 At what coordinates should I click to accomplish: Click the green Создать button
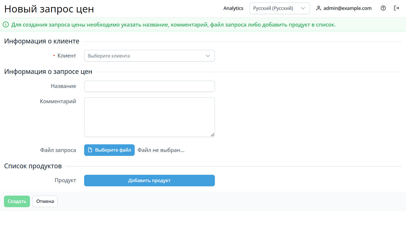pyautogui.click(x=17, y=201)
